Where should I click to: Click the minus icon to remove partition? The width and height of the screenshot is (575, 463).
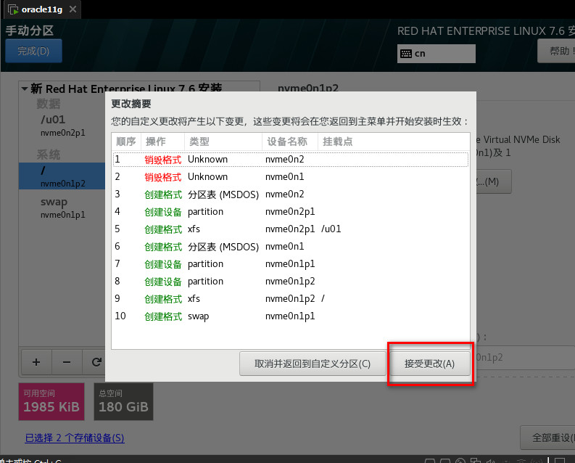click(66, 361)
